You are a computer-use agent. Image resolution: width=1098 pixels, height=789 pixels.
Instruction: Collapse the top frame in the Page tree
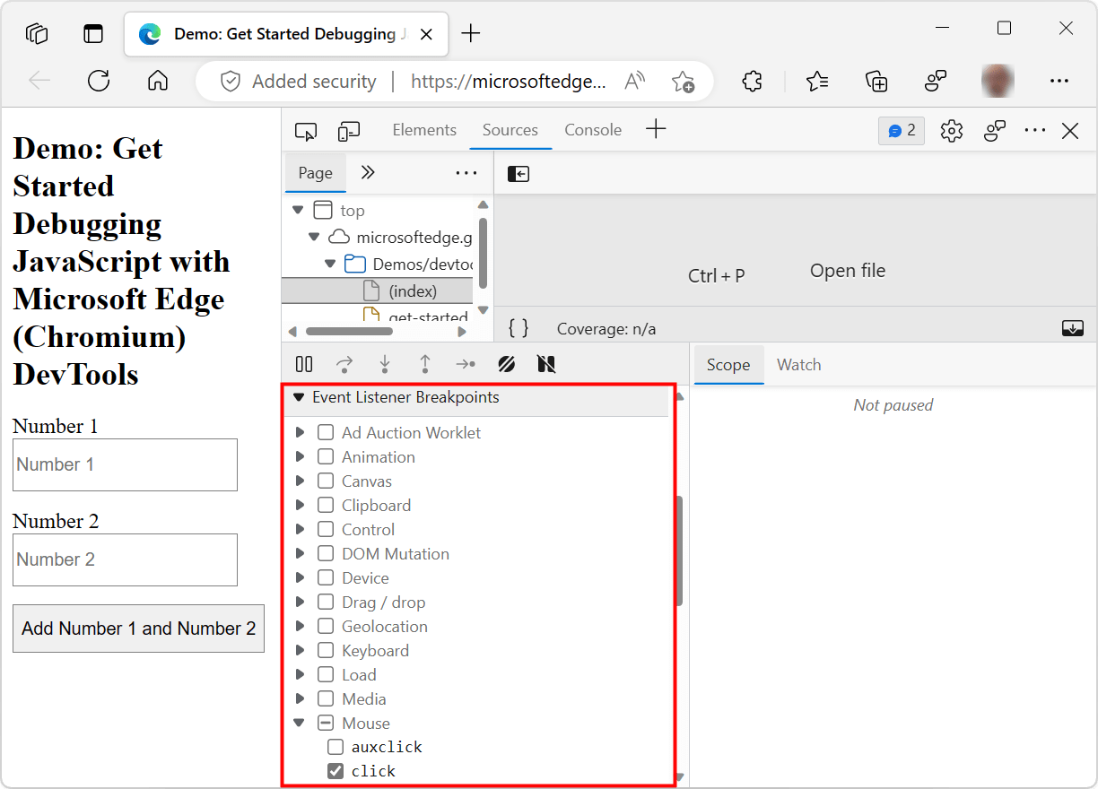pyautogui.click(x=298, y=209)
